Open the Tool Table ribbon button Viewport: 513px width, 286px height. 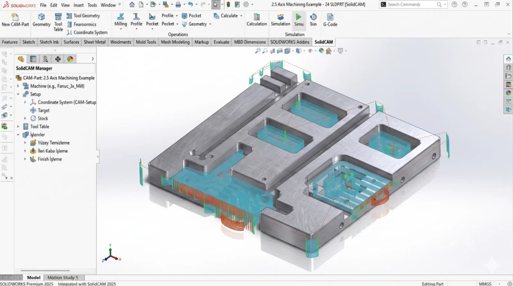tap(58, 22)
